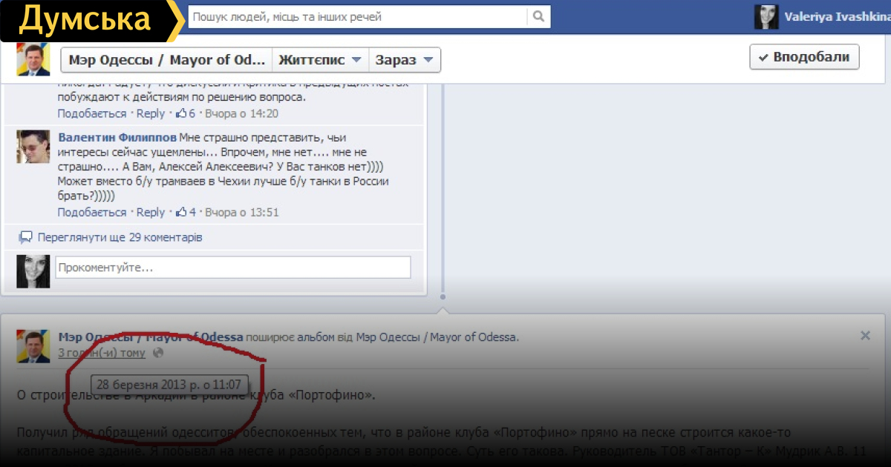Expand the Життєпис dropdown
891x467 pixels.
coord(320,60)
